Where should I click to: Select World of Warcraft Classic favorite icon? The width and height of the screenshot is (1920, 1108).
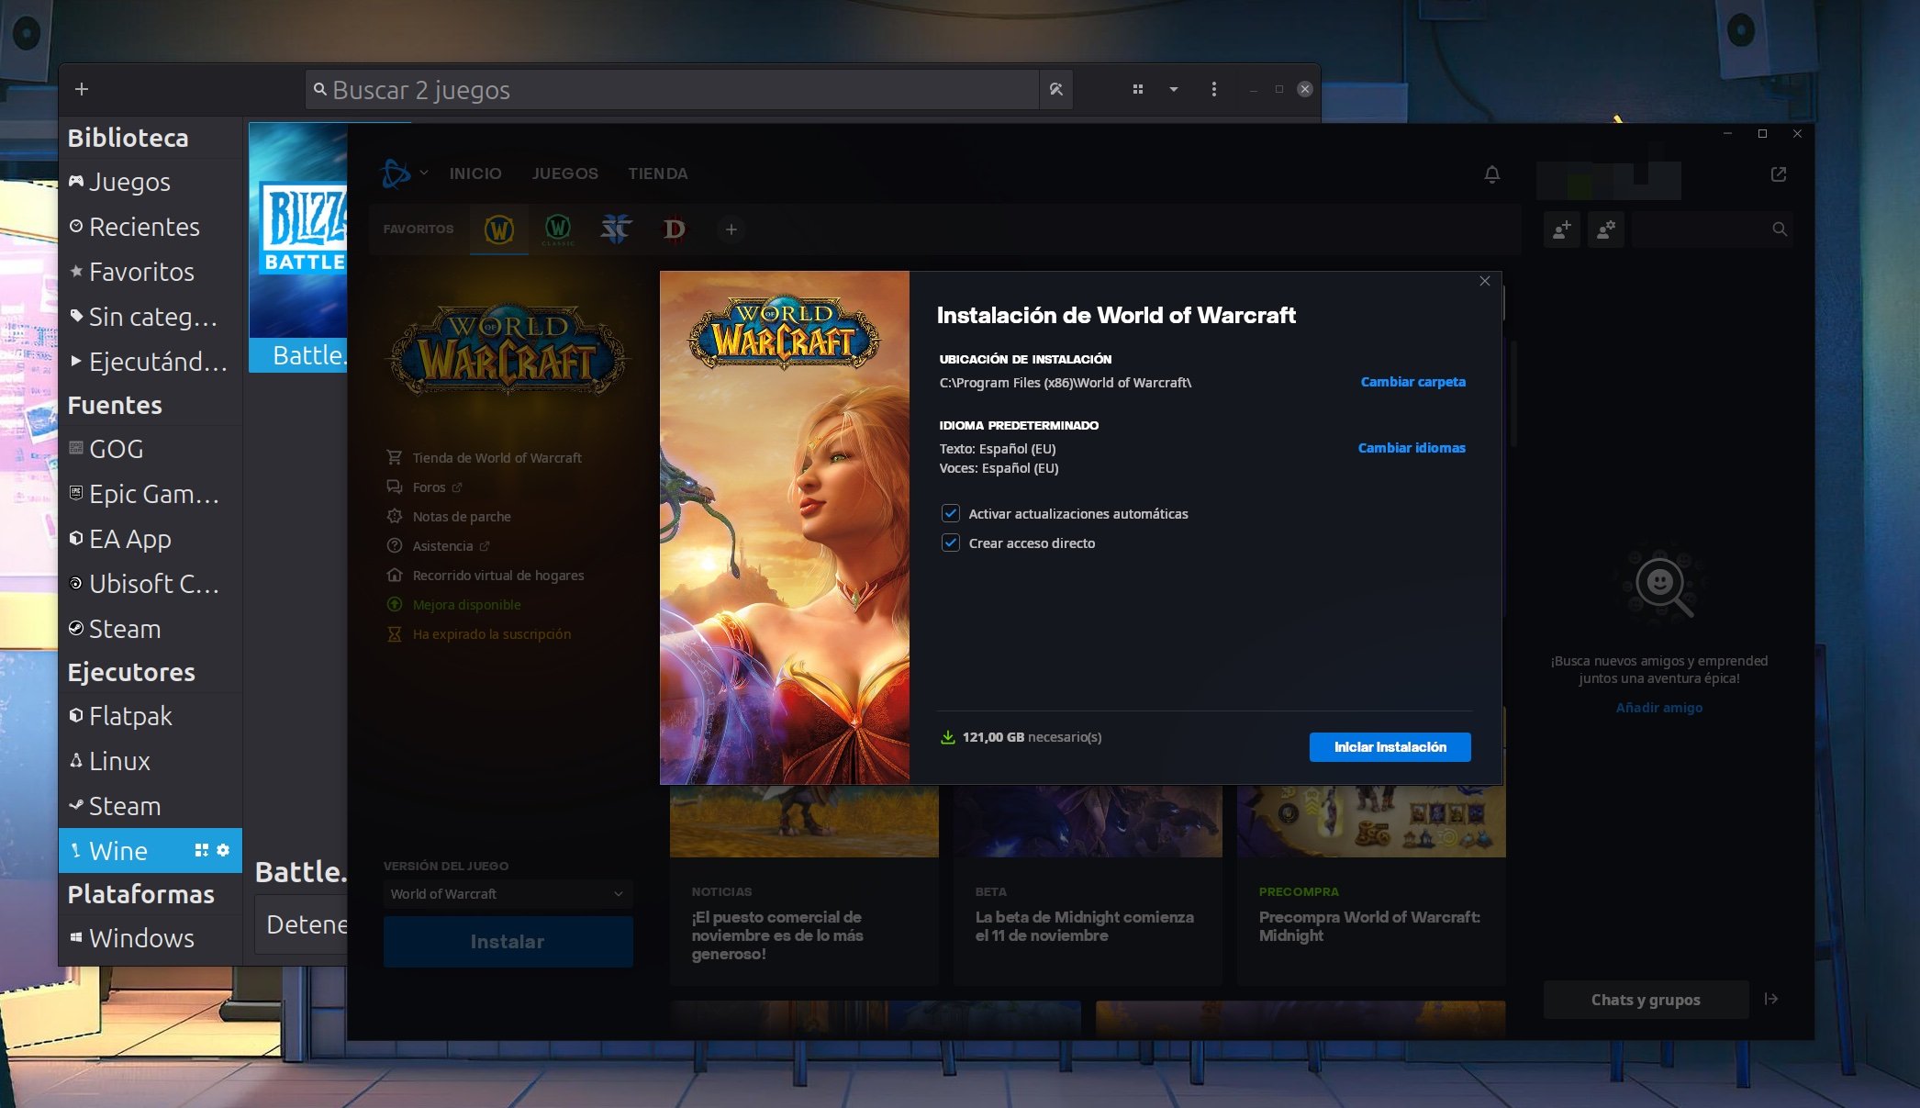coord(557,229)
